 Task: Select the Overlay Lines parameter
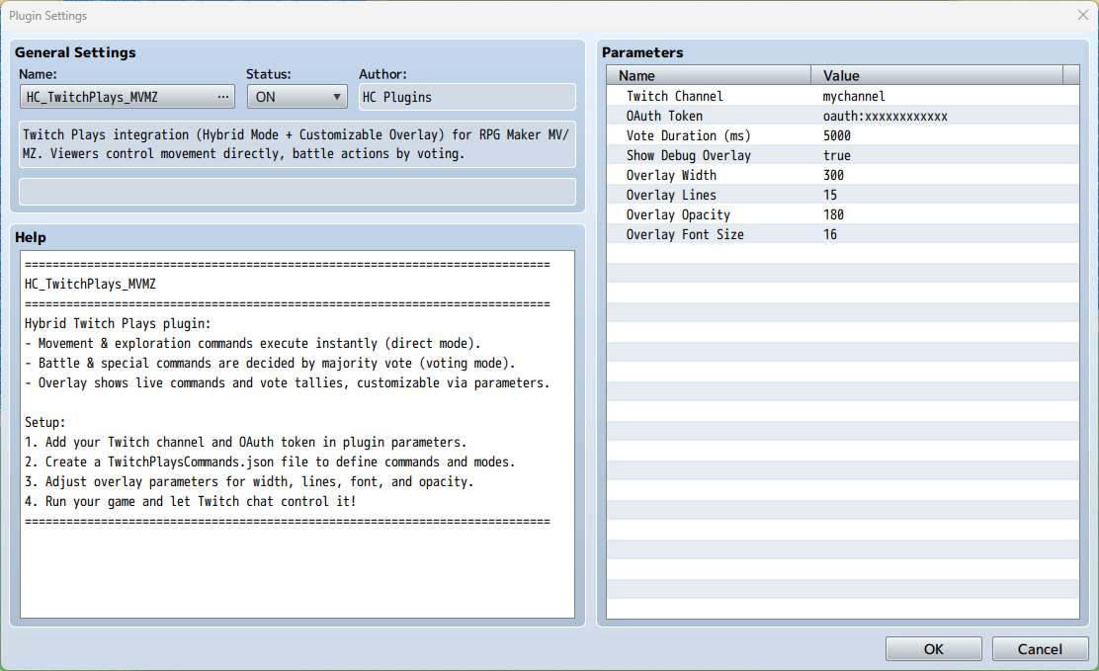(x=842, y=195)
